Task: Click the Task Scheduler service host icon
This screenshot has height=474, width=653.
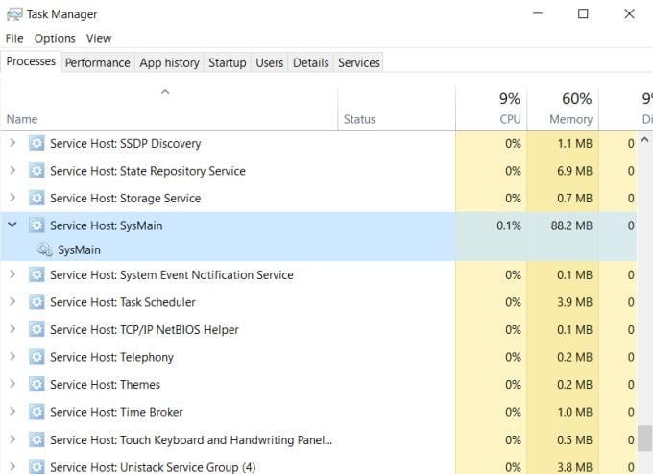Action: [36, 302]
